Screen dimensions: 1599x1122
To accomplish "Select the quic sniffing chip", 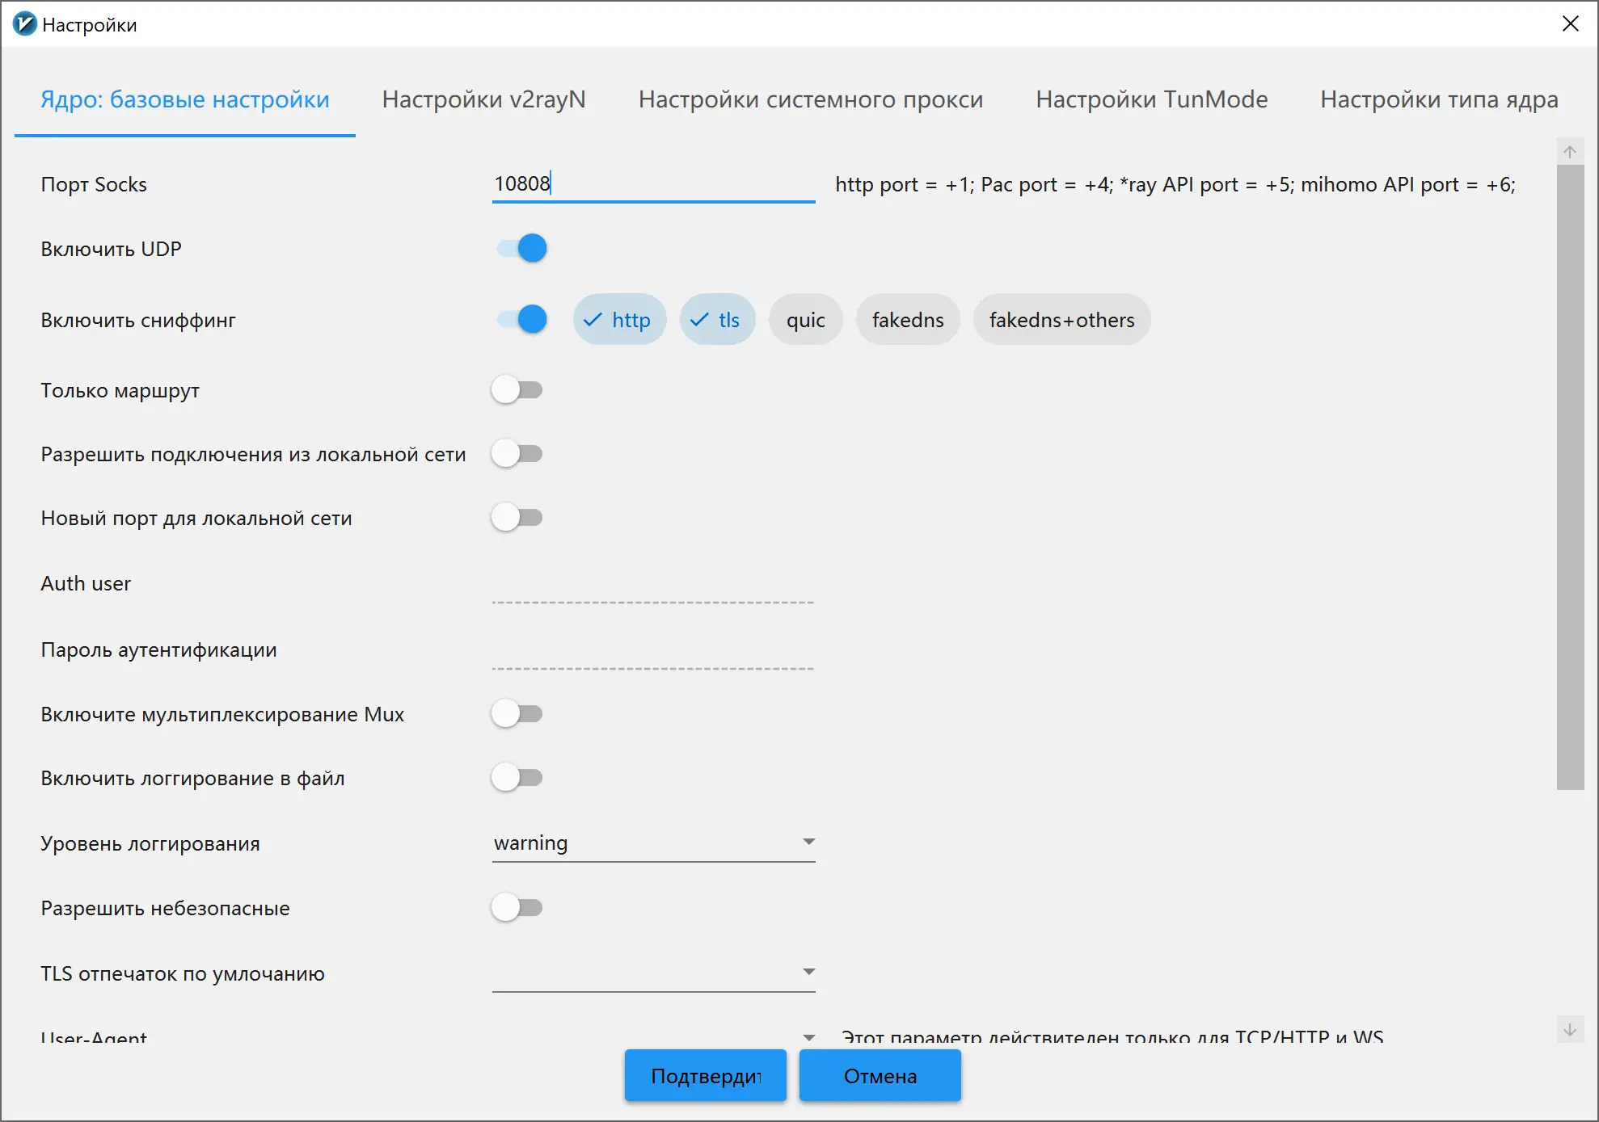I will (805, 320).
